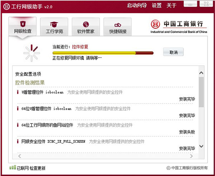This screenshot has height=176, width=215.
Task: Cancel the repair with the 取消 button
Action: (173, 52)
